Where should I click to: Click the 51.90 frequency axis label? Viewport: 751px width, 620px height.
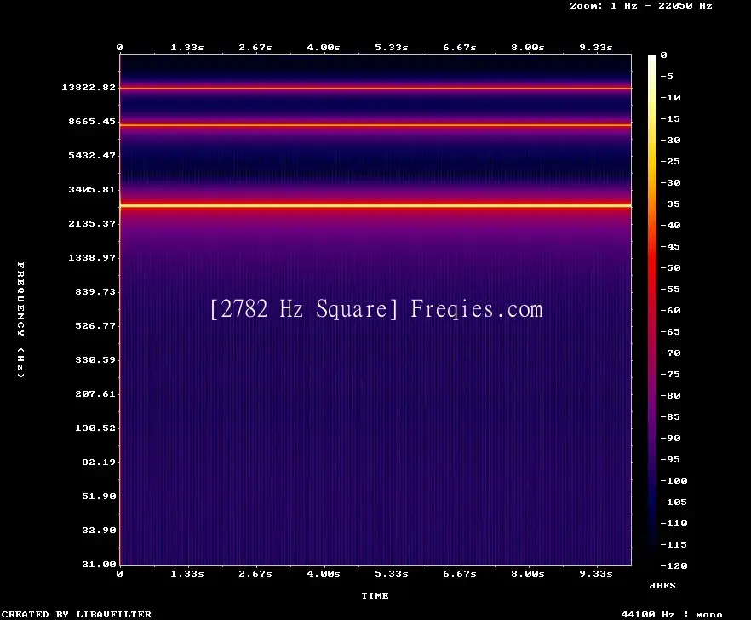(x=99, y=496)
